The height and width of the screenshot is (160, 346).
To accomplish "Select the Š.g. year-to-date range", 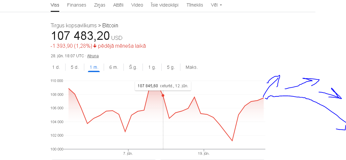I will tap(133, 67).
